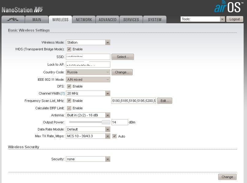This screenshot has width=247, height=183.
Task: Toggle Frequency Scan List Enable checkbox
Action: click(69, 101)
